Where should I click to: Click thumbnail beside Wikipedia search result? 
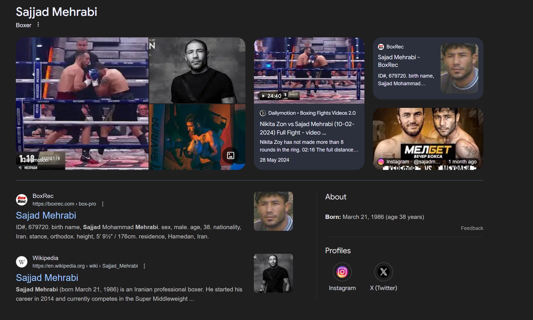tap(273, 273)
